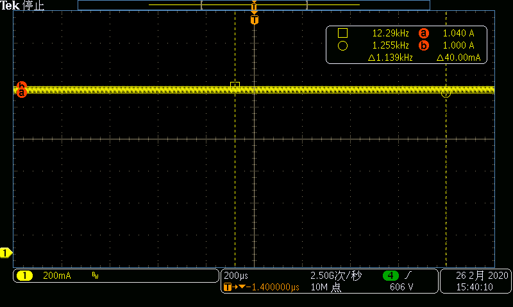Click the channel 4 green trigger badge

click(391, 276)
